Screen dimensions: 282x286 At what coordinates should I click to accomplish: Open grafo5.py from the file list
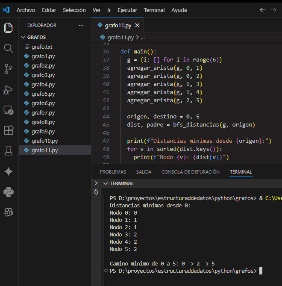[x=43, y=94]
